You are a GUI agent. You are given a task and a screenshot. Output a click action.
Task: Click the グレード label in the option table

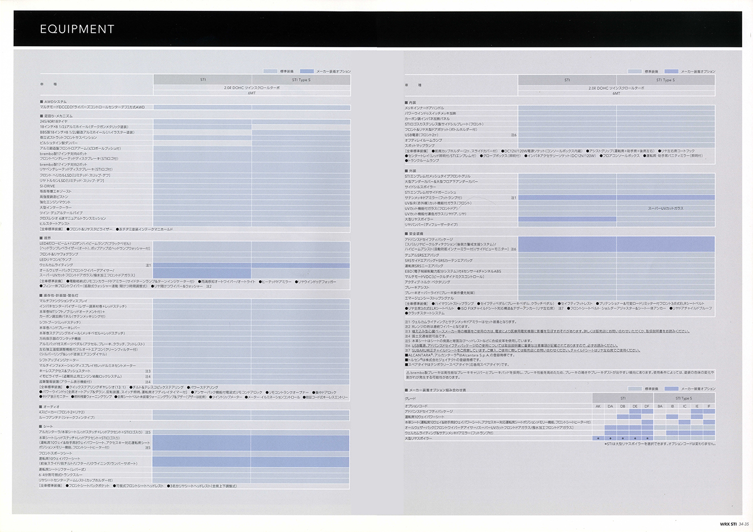coord(410,398)
